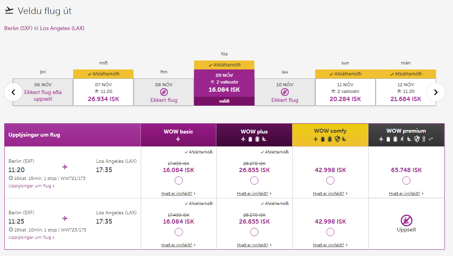Select WOW comfy fare for the 11:20 flight
Image resolution: width=453 pixels, height=256 pixels.
coord(330,181)
